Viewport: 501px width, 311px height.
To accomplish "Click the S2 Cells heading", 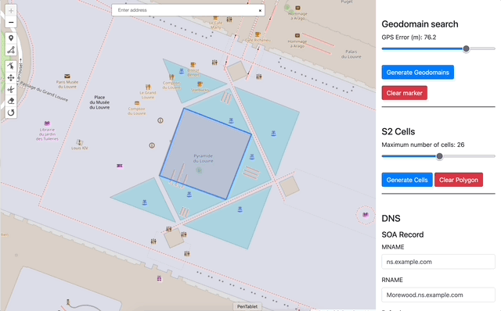I will 398,132.
